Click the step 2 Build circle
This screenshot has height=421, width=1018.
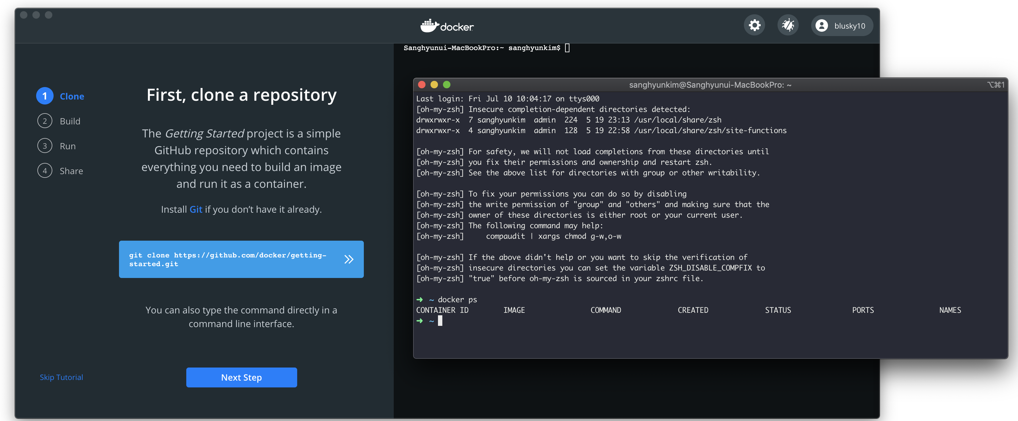pyautogui.click(x=45, y=121)
